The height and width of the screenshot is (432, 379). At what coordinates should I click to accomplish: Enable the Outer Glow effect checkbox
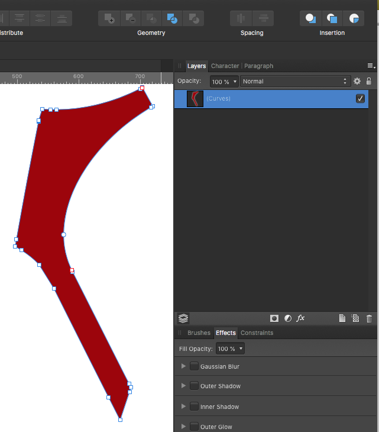tap(194, 427)
